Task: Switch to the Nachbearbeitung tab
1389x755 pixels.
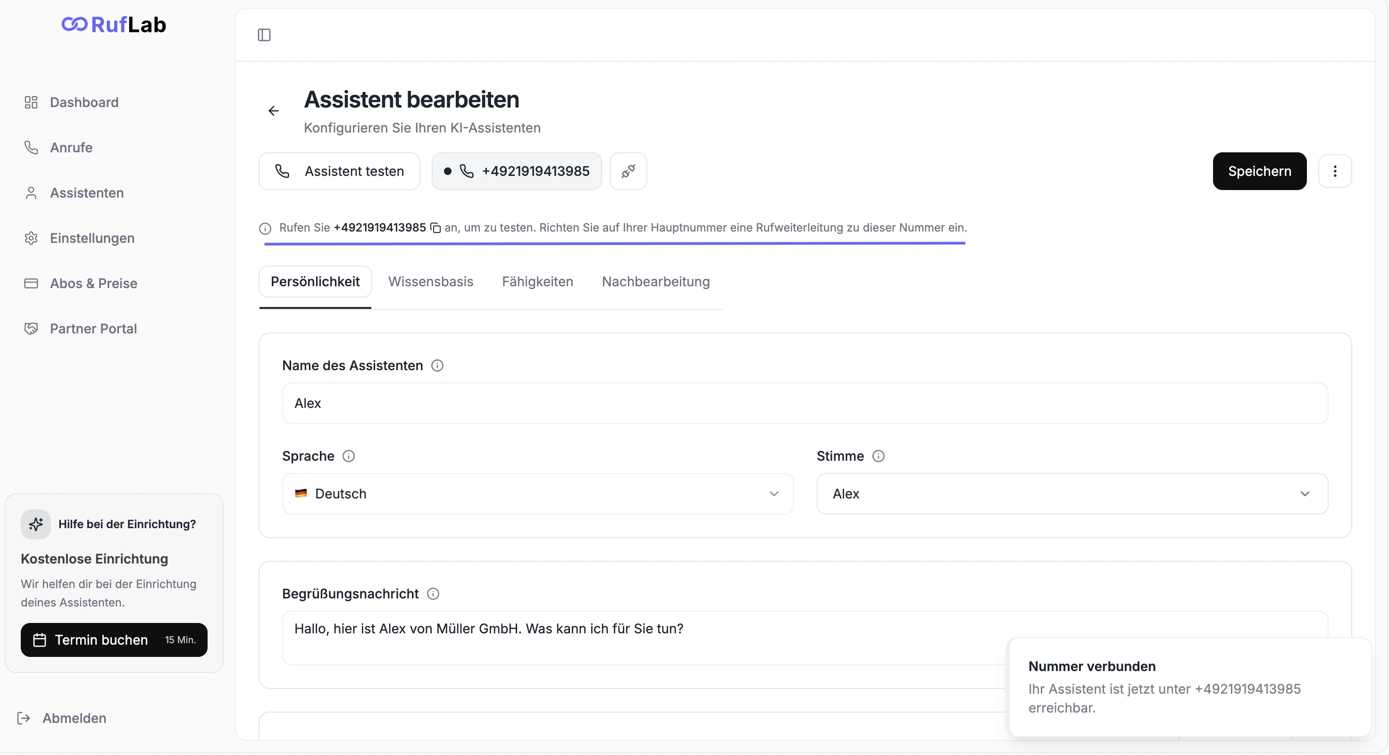Action: (x=656, y=282)
